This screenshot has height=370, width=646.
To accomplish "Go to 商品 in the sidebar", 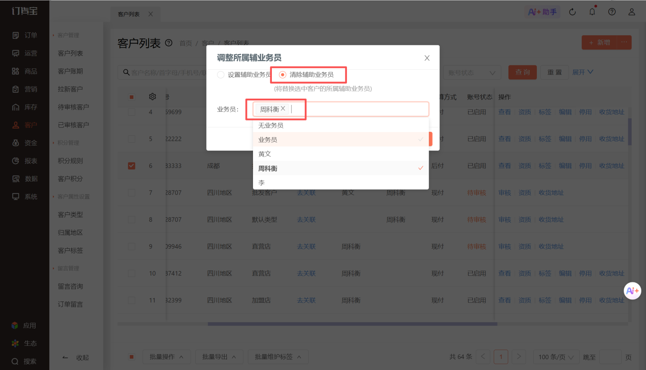I will [x=25, y=71].
